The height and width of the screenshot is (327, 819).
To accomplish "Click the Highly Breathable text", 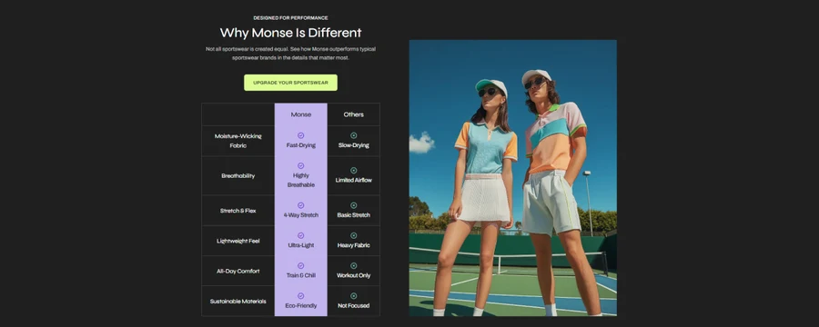I will 301,181.
